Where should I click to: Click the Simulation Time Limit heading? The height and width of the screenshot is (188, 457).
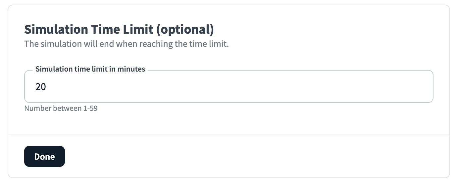[119, 30]
